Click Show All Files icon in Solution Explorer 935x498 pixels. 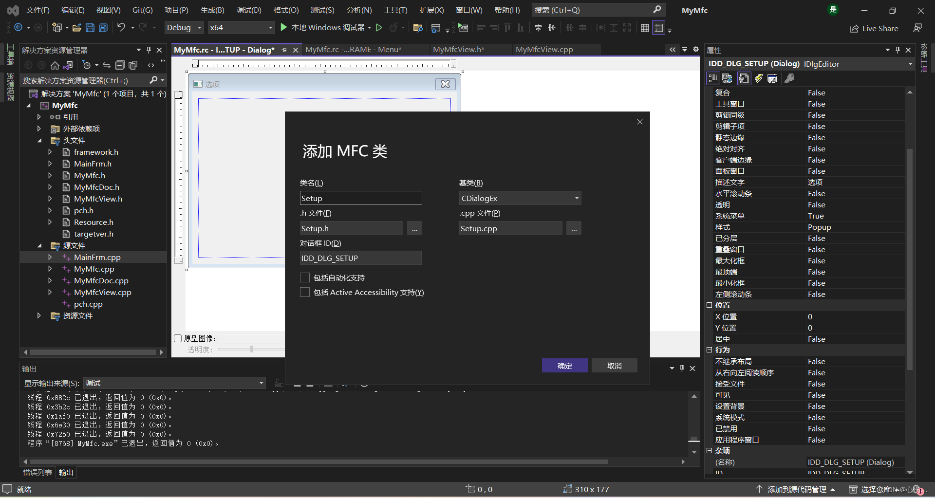133,65
